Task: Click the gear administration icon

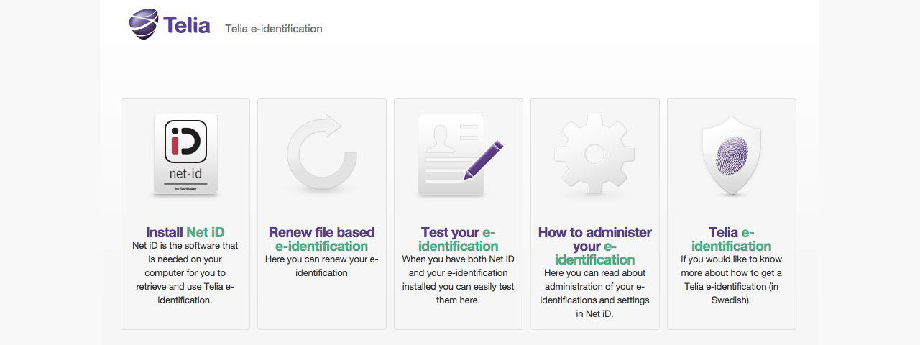Action: (594, 154)
